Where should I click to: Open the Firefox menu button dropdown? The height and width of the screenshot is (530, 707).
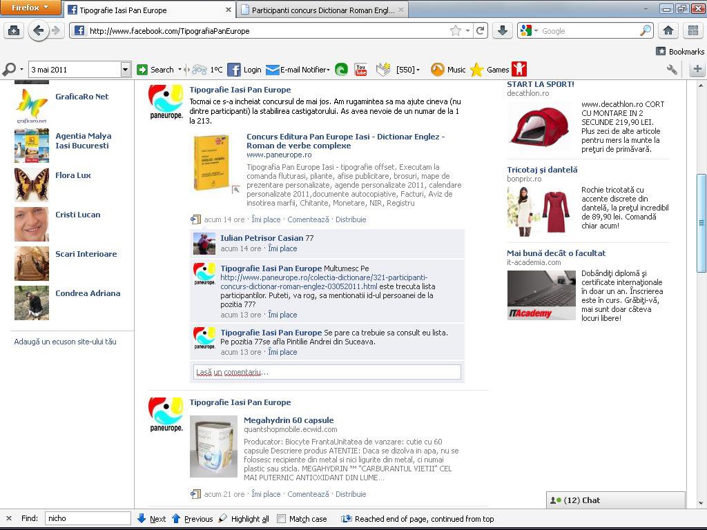[x=30, y=7]
